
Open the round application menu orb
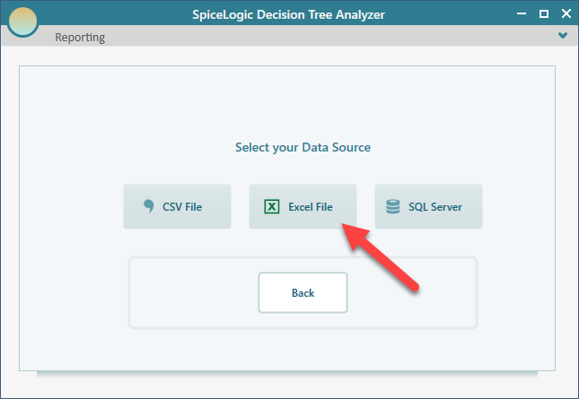[x=22, y=22]
